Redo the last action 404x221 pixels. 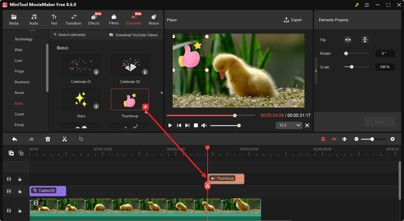[x=31, y=139]
